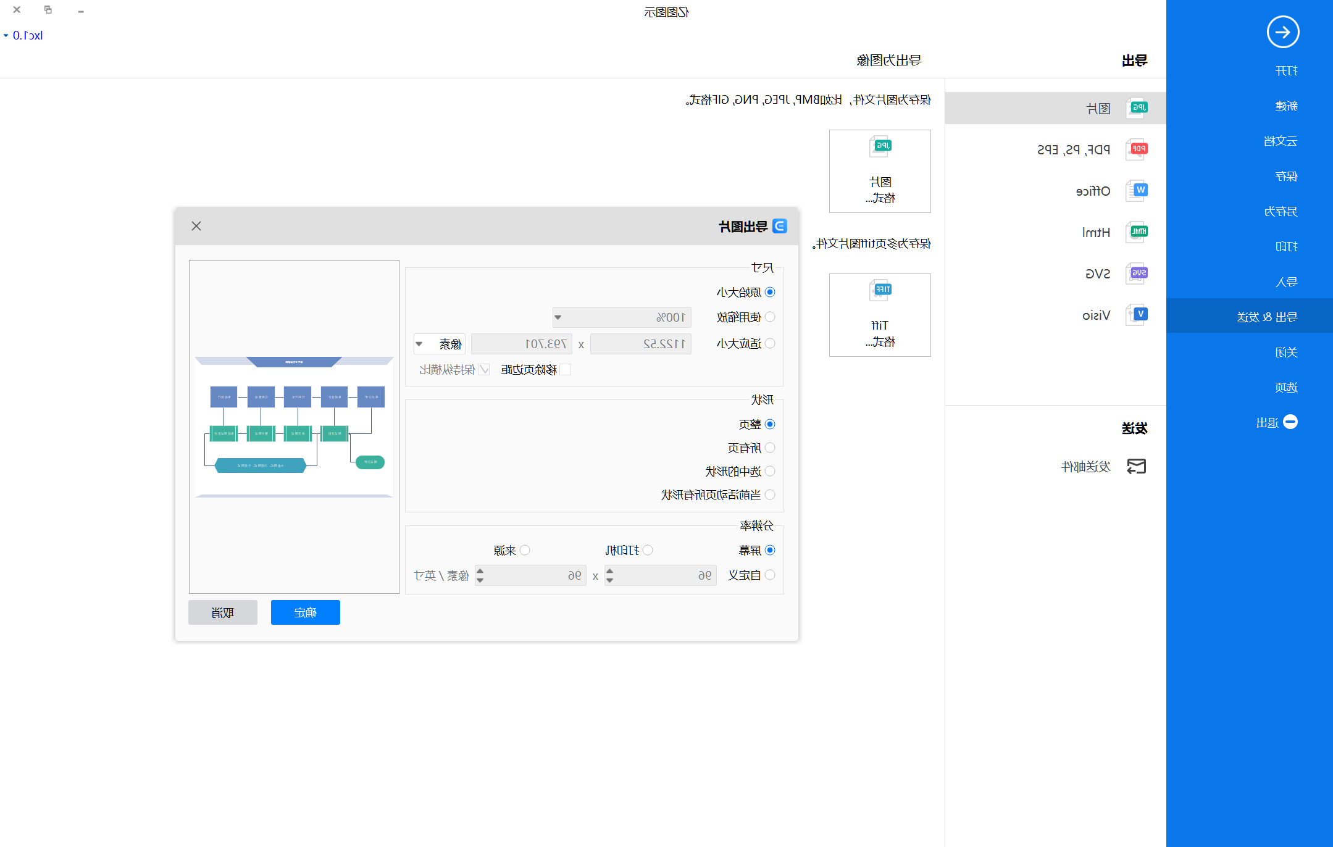Viewport: 1333px width, 847px height.
Task: Open the 新建 menu item
Action: click(x=1287, y=106)
